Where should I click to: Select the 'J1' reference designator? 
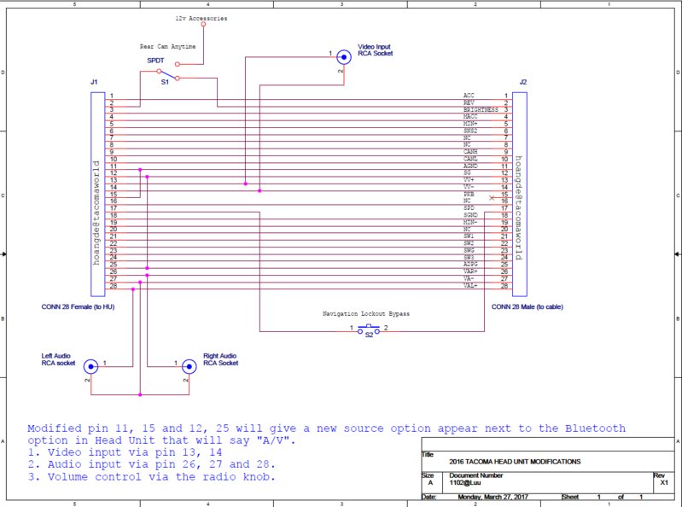click(94, 82)
